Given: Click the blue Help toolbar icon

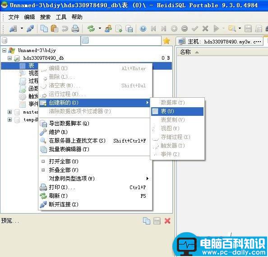Looking at the screenshot, I should (x=143, y=29).
